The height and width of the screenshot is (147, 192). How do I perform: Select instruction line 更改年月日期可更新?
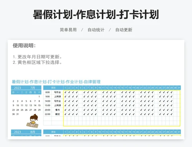[x=37, y=57]
